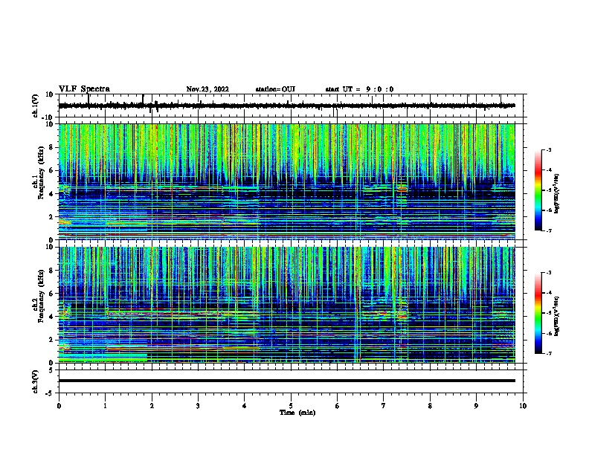Click the log(PSD) label beside ch.2 colorbar
The width and height of the screenshot is (589, 455).
556,317
